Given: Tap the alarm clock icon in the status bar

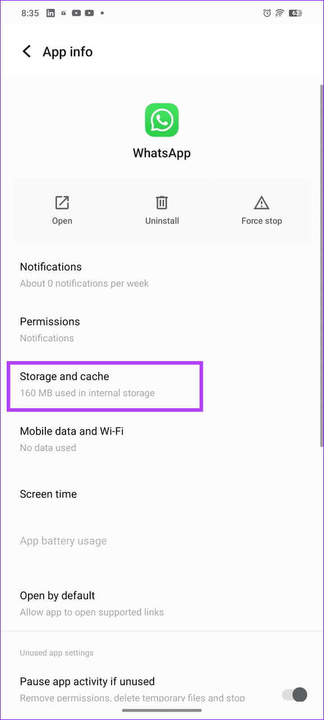Looking at the screenshot, I should [267, 12].
